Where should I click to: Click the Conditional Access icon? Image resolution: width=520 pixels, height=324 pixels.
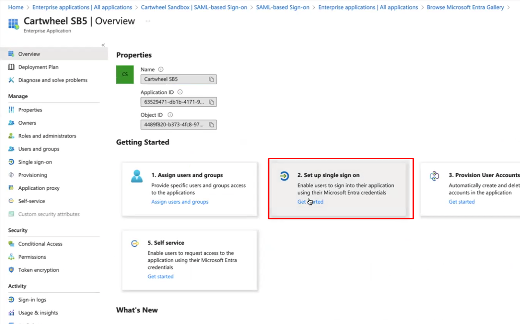(x=11, y=244)
